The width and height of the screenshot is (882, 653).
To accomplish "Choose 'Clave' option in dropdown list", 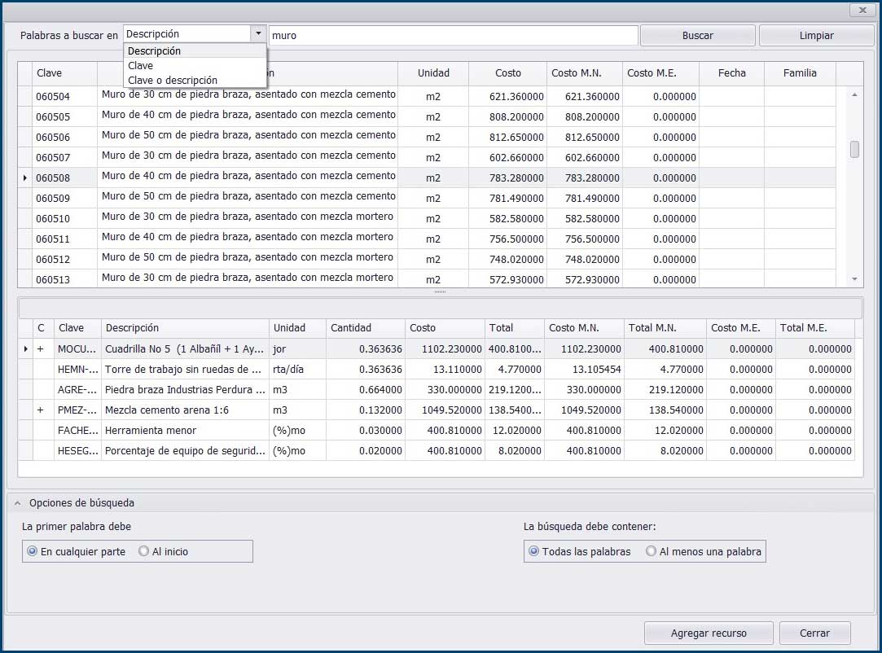I will tap(195, 66).
